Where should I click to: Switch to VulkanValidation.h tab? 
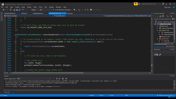(x=10, y=13)
